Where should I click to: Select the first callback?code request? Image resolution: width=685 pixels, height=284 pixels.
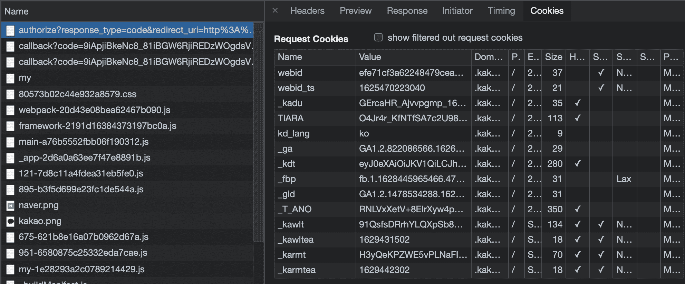(135, 46)
